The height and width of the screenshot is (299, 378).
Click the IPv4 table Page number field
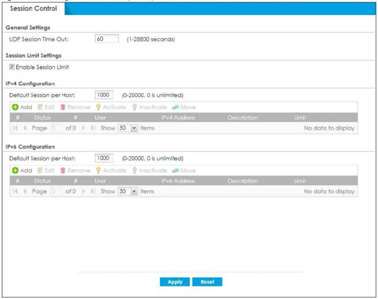[x=56, y=128]
